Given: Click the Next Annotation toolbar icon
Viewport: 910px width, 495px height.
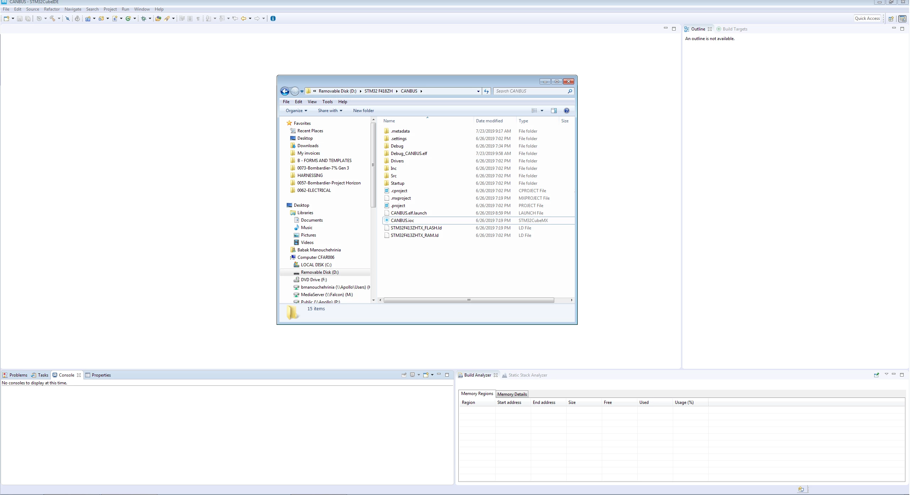Looking at the screenshot, I should [208, 18].
